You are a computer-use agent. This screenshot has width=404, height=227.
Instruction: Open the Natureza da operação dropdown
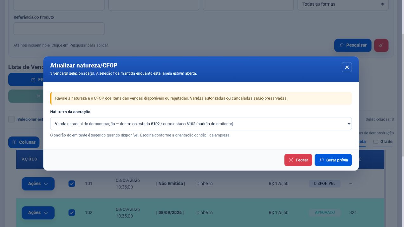(x=201, y=124)
